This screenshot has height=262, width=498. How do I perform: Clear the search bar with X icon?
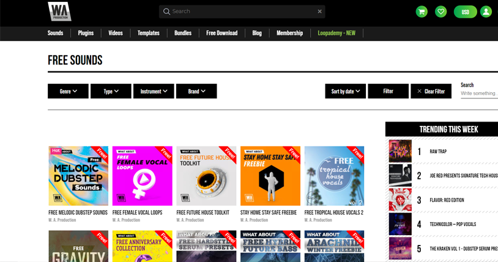(319, 12)
